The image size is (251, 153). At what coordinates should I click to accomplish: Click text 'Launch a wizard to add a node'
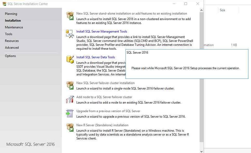click(x=129, y=103)
